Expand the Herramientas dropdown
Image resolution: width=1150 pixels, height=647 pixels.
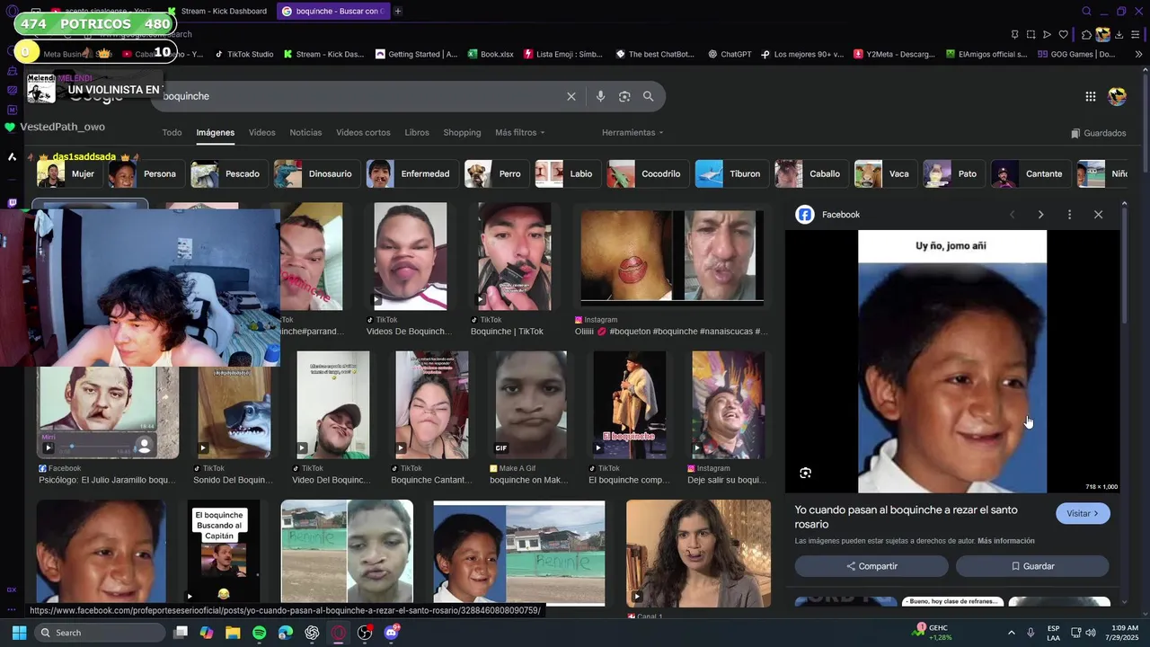coord(632,133)
